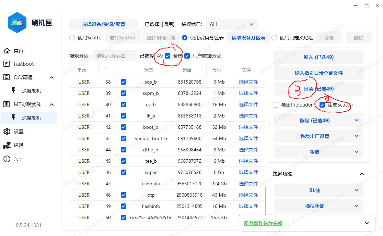Check the userdata partition checkbox
The height and width of the screenshot is (236, 383).
tap(124, 184)
